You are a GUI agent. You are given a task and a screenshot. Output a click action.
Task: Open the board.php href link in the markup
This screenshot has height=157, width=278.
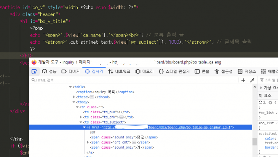tap(167, 127)
